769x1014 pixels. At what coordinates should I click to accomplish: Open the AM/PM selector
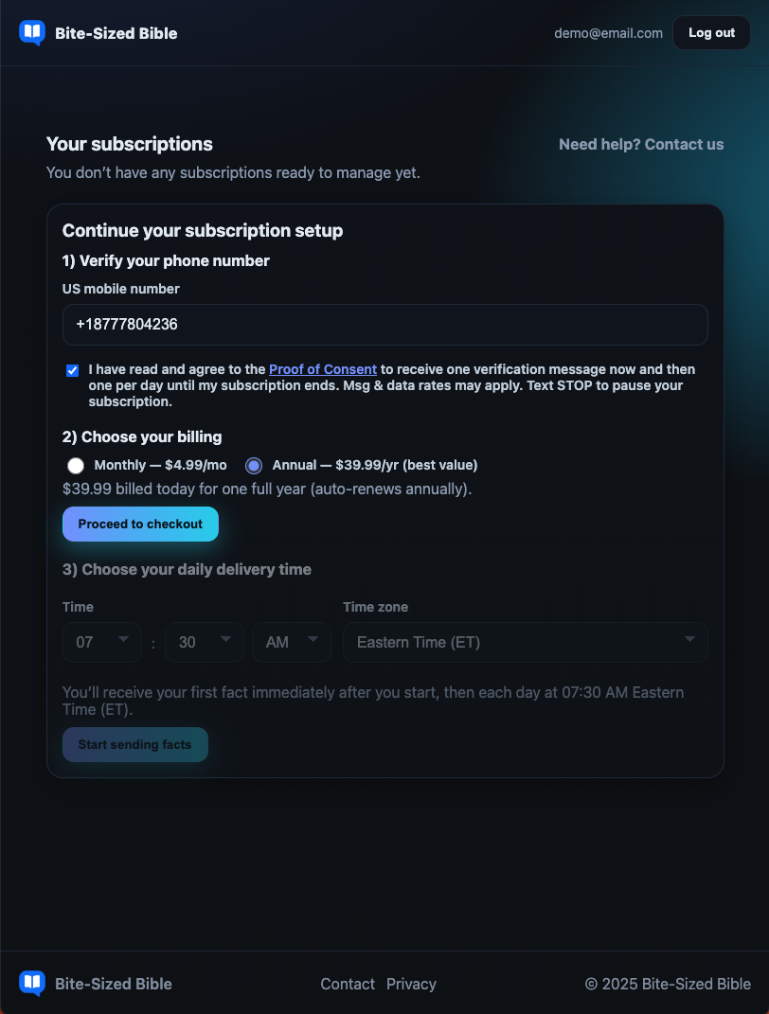click(284, 642)
